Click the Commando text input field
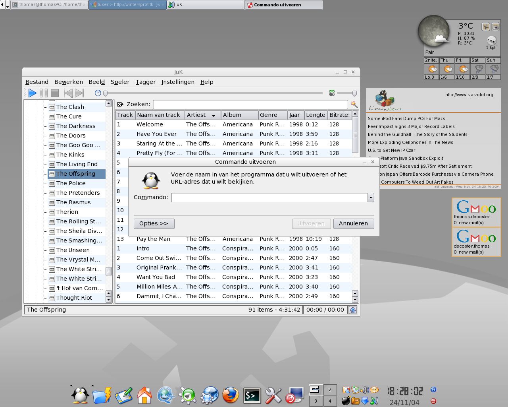 (269, 198)
